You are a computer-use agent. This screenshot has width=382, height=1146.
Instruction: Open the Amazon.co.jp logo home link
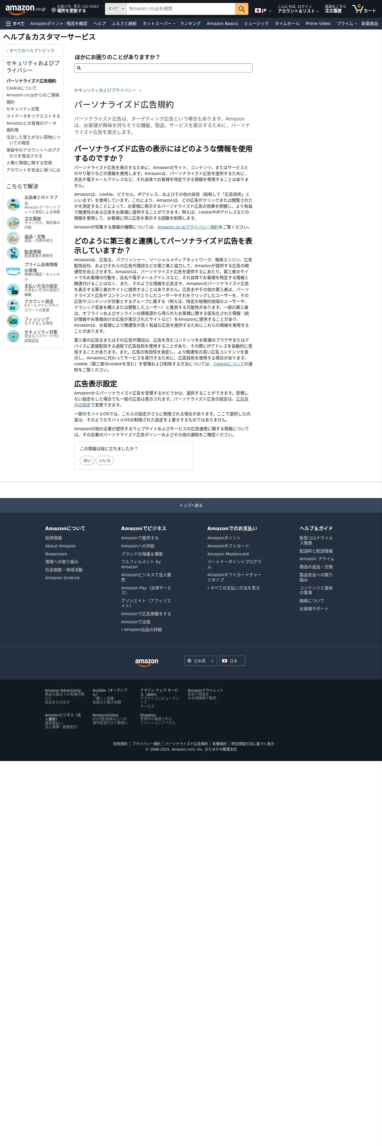tap(25, 9)
